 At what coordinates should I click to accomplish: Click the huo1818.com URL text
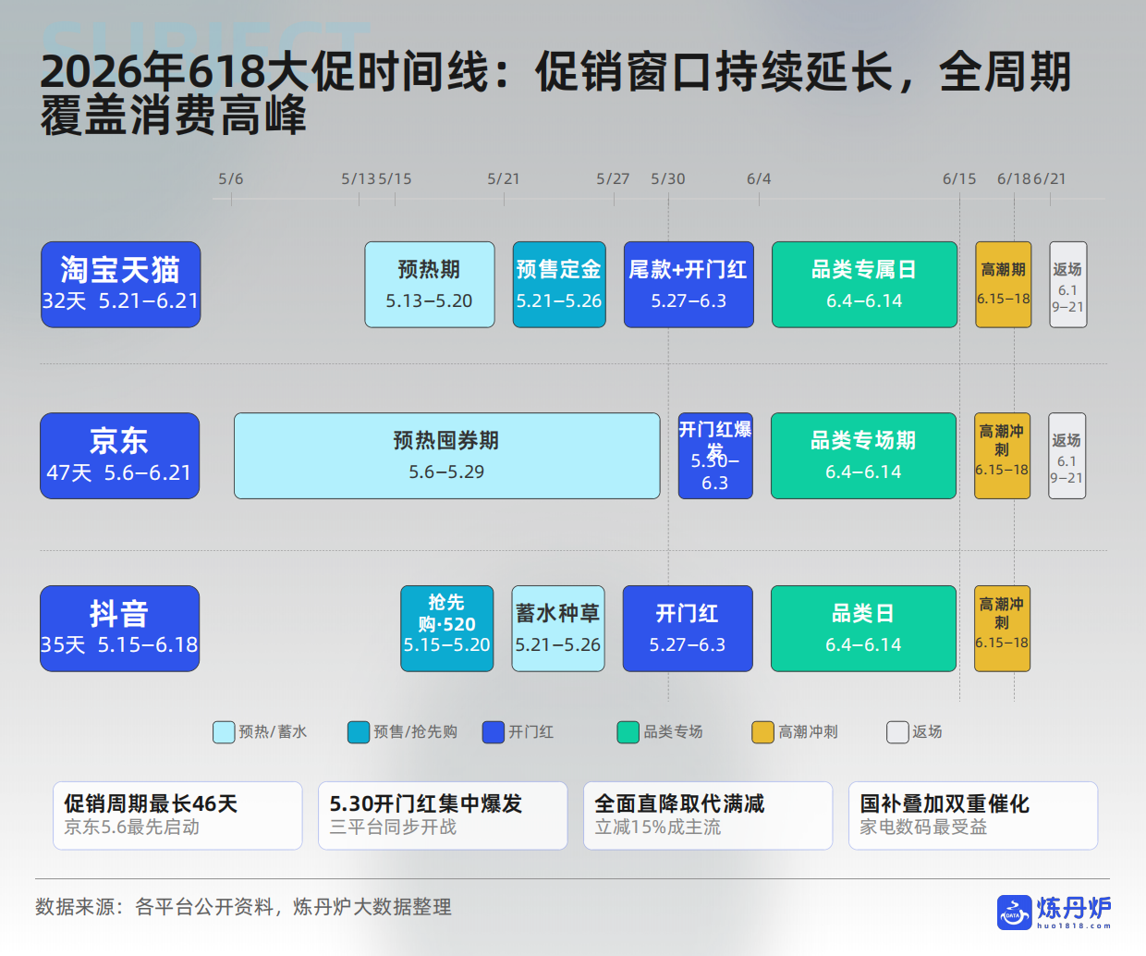[x=1074, y=925]
